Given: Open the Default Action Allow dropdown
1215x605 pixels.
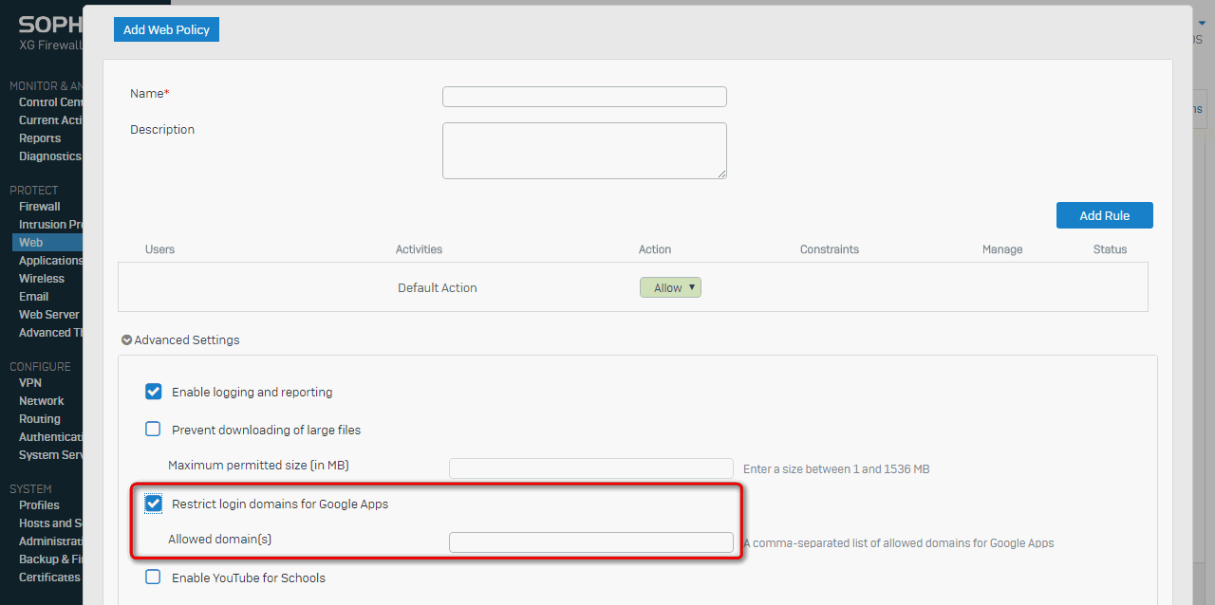Looking at the screenshot, I should coord(670,287).
